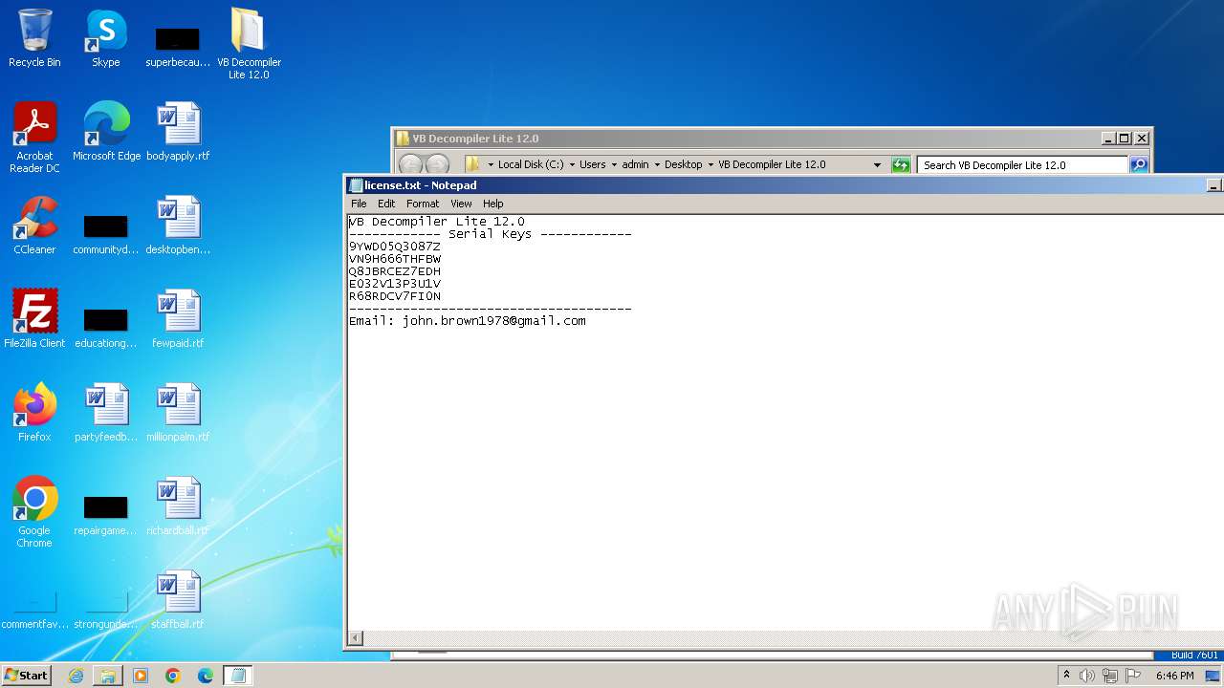The height and width of the screenshot is (688, 1224).
Task: Click in the Search VB Decompiler Lite 12.0 field
Action: pyautogui.click(x=1021, y=164)
